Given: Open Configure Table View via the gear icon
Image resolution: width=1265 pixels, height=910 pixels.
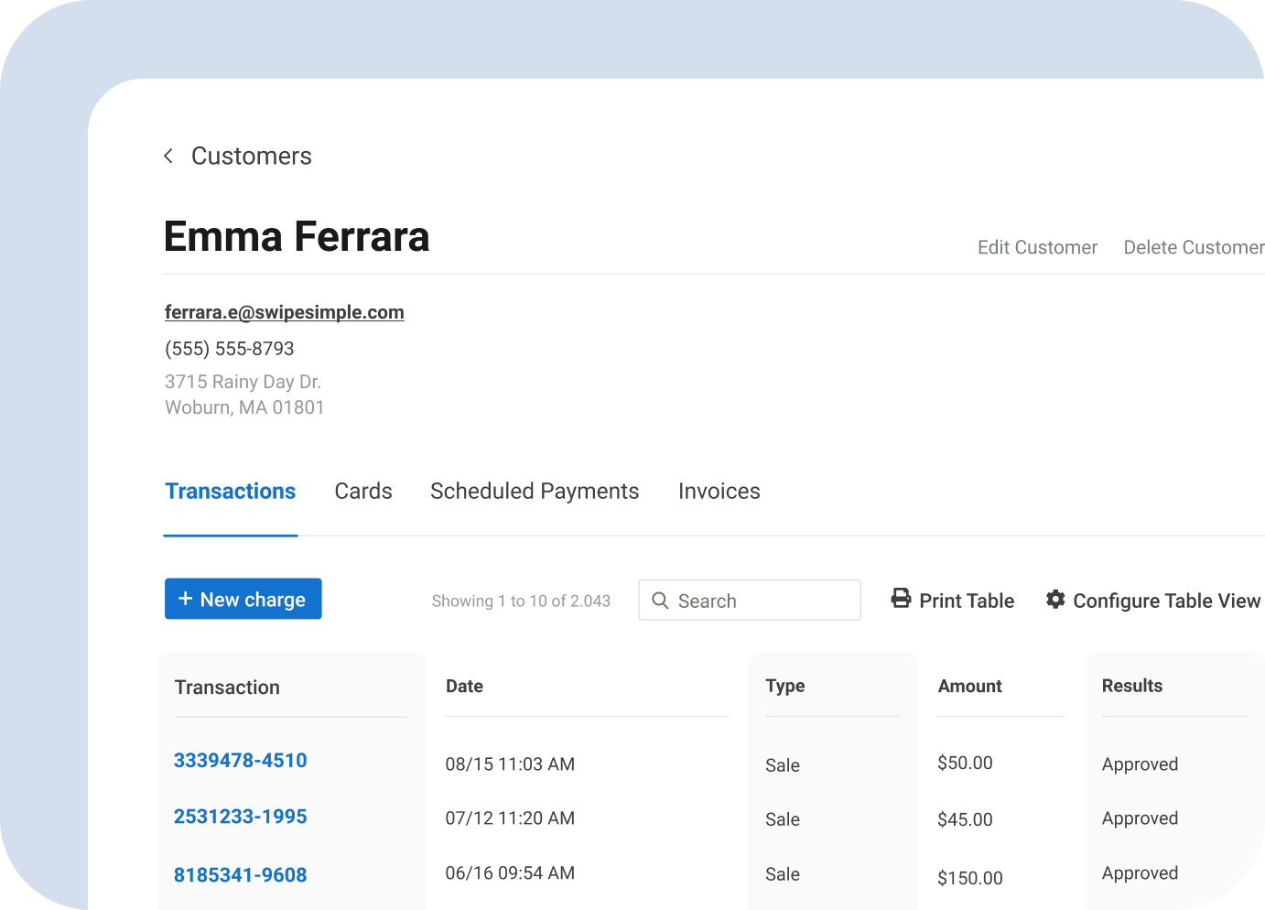Looking at the screenshot, I should click(x=1055, y=599).
